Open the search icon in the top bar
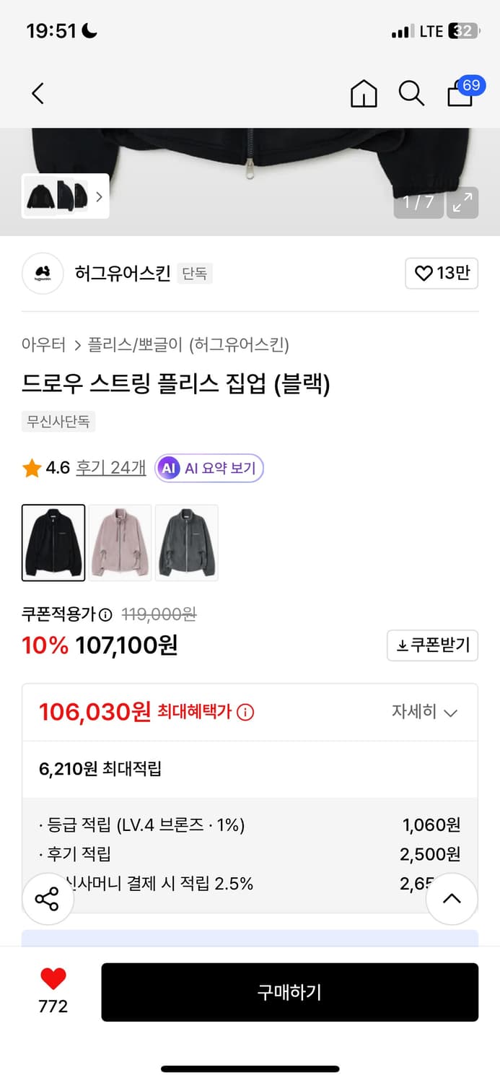The image size is (500, 1083). tap(411, 93)
